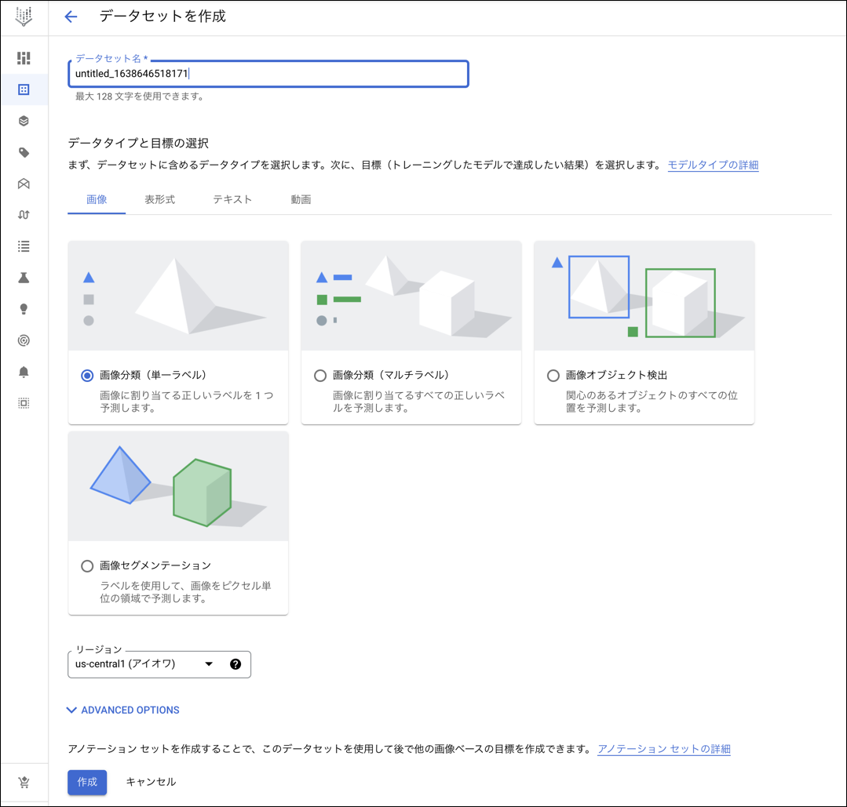Click description ラベルを使用して、画像をピクセル単位の領域で予測します

tap(186, 592)
